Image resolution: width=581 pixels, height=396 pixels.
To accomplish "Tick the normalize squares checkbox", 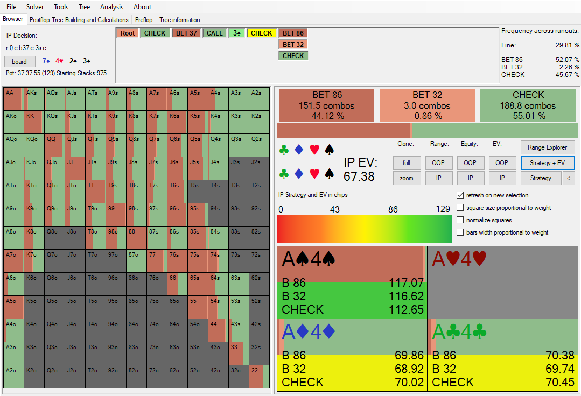I will coord(460,220).
